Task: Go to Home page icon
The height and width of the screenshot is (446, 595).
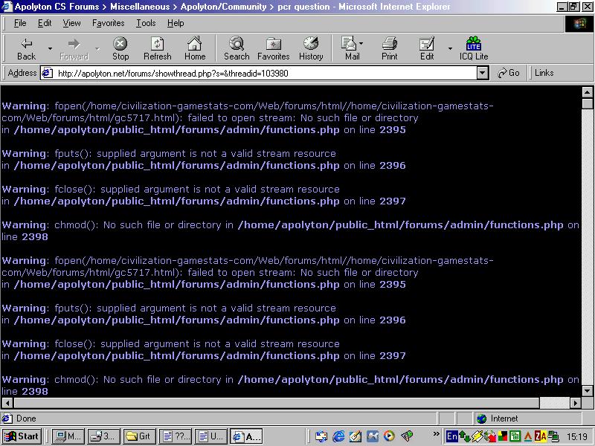Action: (x=195, y=48)
